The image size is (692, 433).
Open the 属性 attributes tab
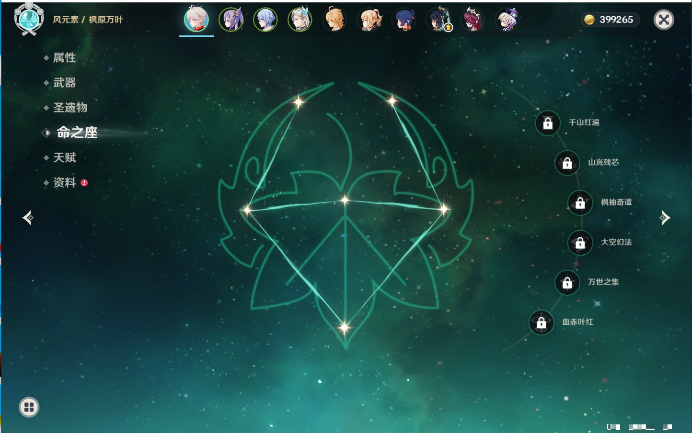pos(64,58)
